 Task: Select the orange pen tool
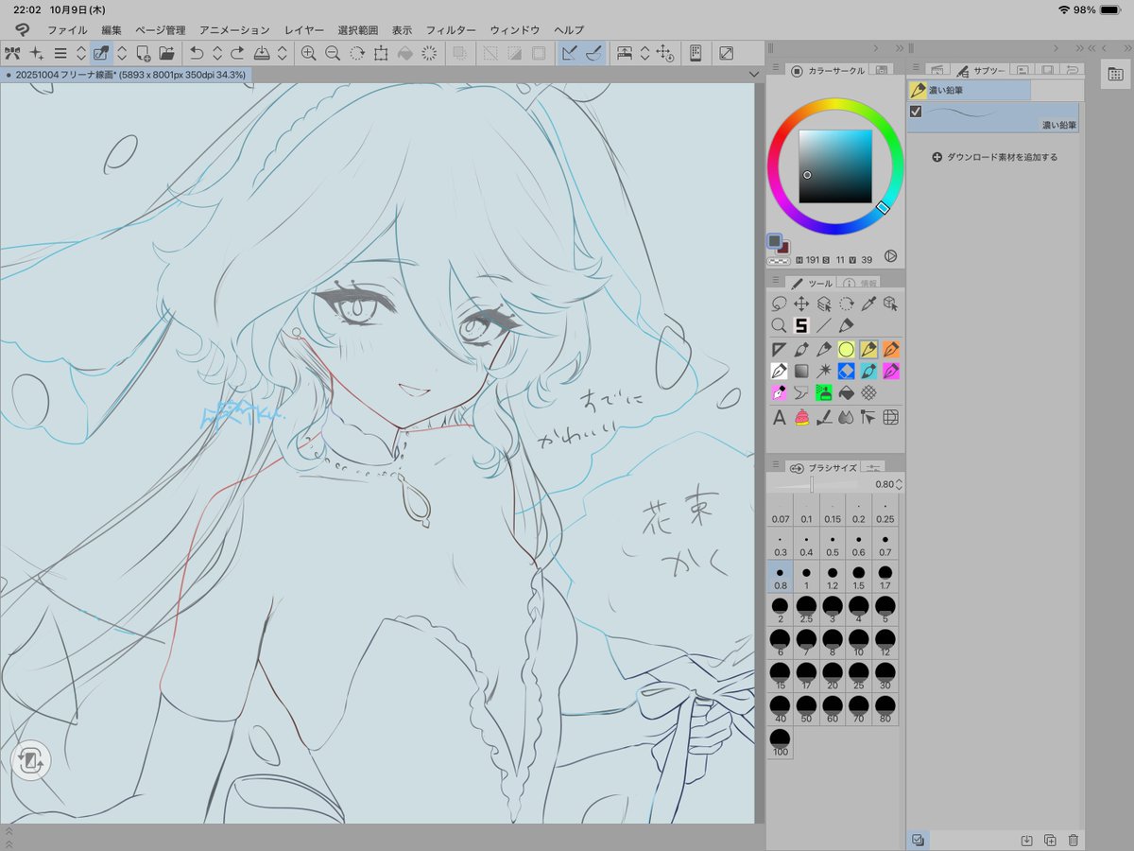[x=890, y=349]
